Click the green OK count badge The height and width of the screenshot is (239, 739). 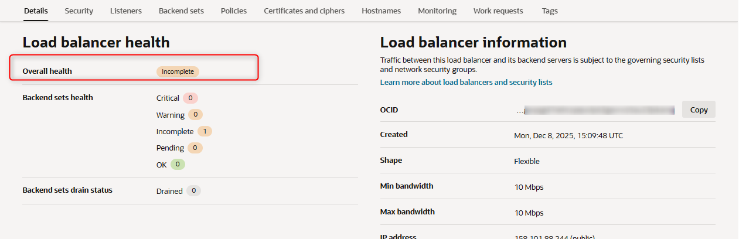click(178, 165)
